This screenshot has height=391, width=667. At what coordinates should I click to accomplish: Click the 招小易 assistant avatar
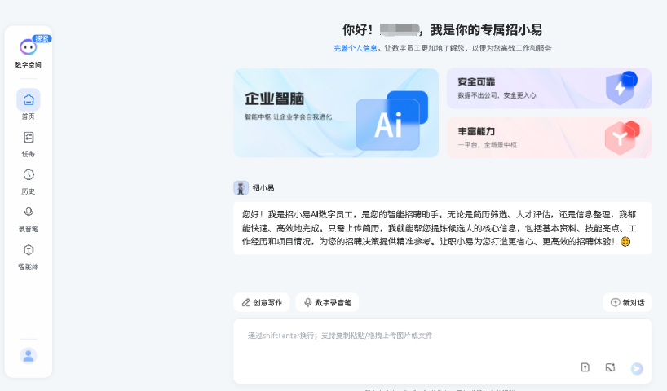(241, 188)
